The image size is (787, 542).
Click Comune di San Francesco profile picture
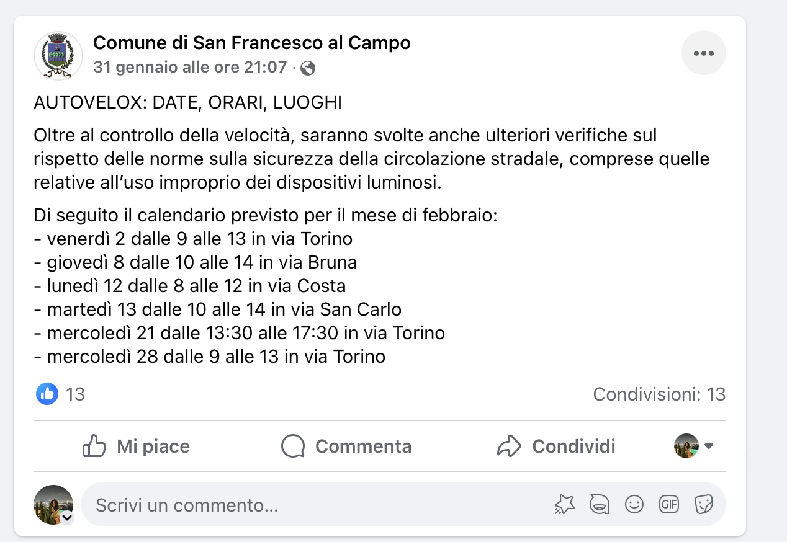(58, 55)
